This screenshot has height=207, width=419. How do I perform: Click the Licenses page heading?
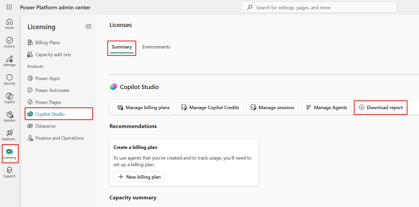121,25
